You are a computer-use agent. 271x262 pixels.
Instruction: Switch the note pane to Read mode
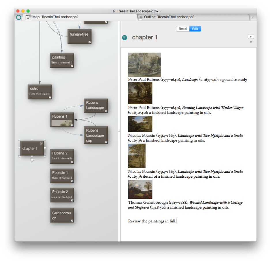(183, 29)
